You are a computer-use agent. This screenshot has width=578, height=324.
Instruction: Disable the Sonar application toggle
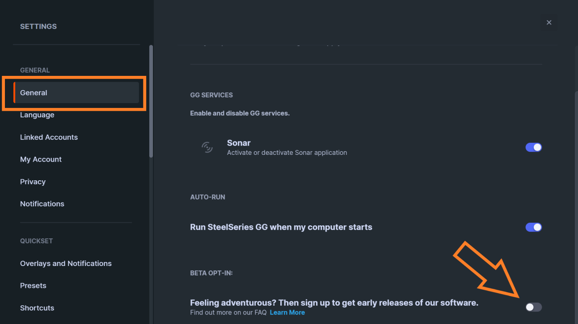click(x=534, y=147)
